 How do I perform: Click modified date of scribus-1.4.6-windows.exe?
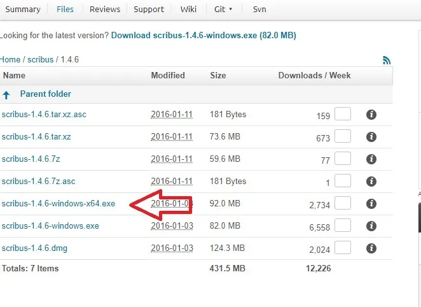click(172, 226)
